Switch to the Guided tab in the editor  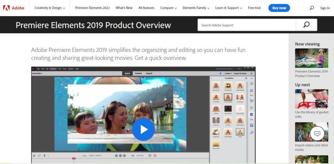tap(138, 73)
